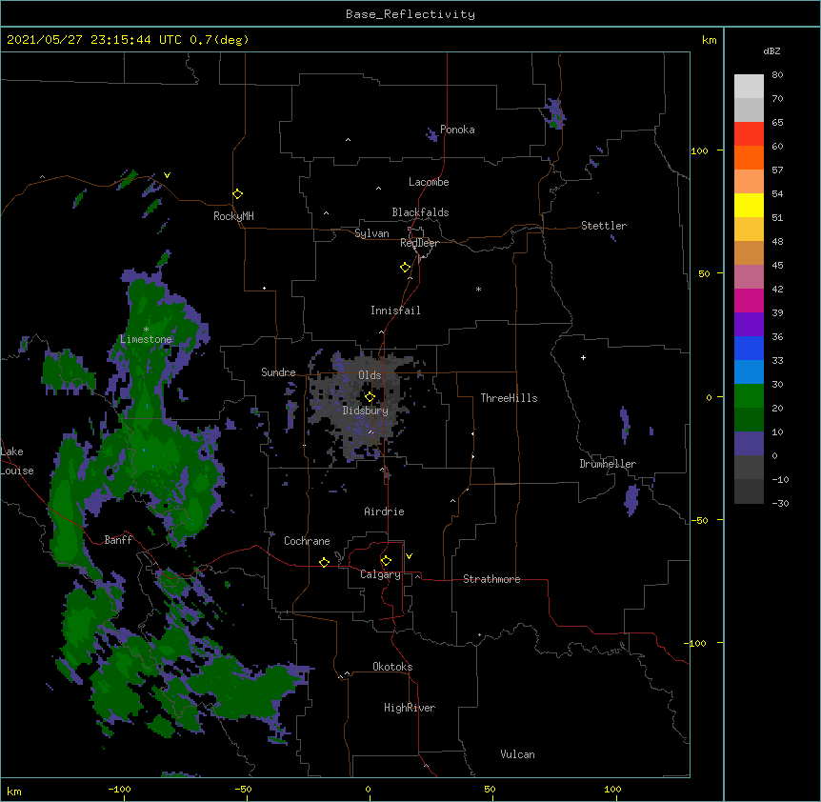Click the RockyMH label
Screen dimensions: 821x802
[233, 216]
